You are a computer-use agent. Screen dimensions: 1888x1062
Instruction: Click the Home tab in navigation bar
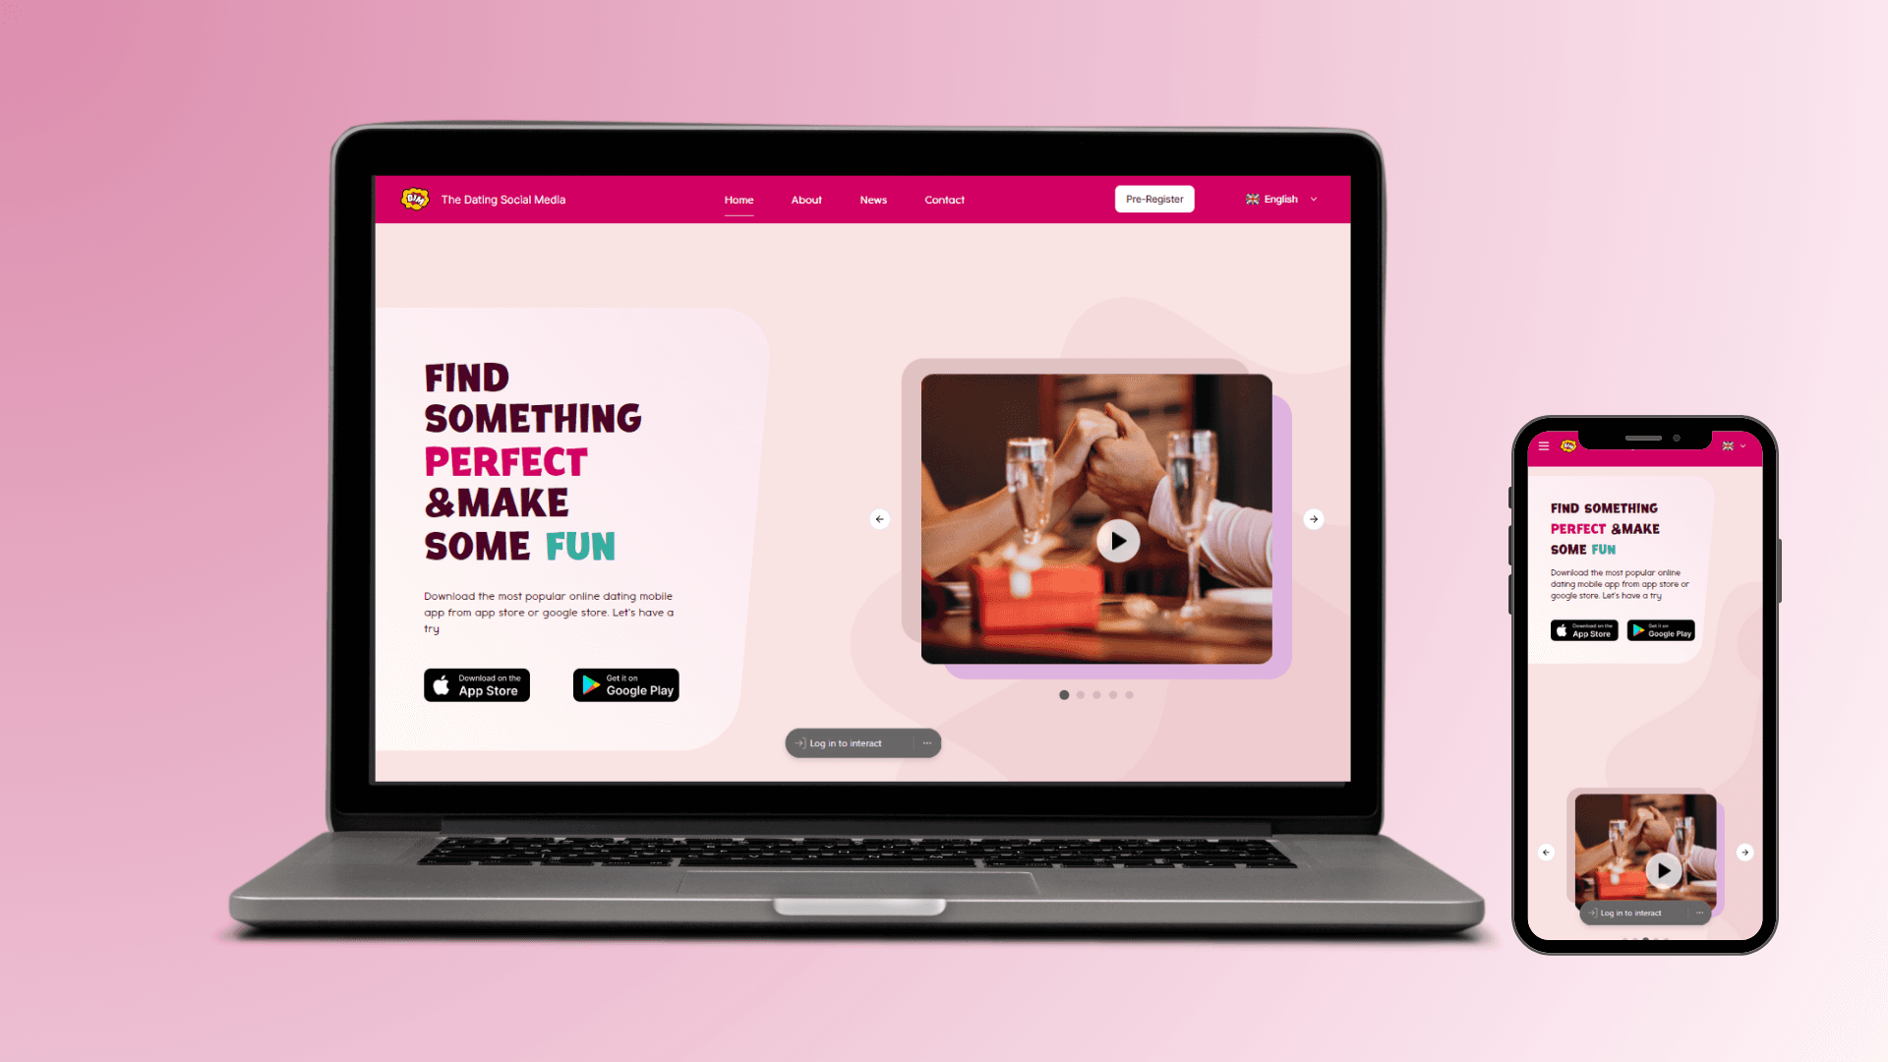point(737,199)
